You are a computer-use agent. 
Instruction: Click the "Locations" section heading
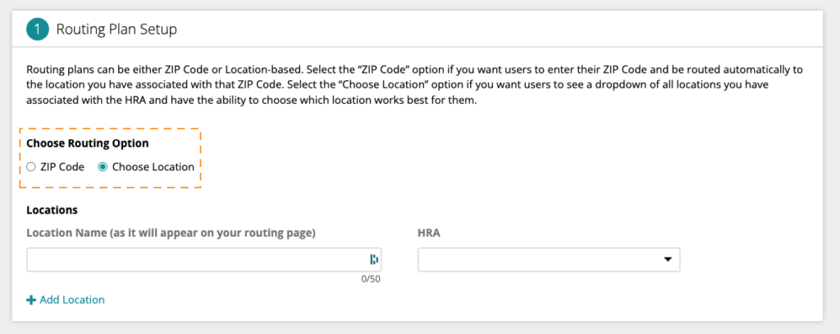point(52,210)
